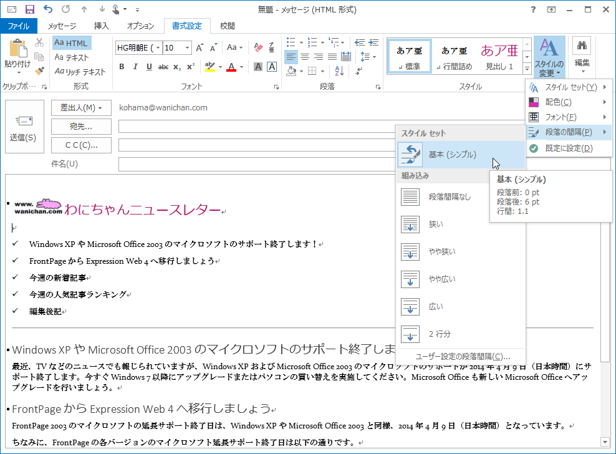Image resolution: width=616 pixels, height=454 pixels.
Task: Open the Aa change case dropdown
Action: (x=234, y=47)
